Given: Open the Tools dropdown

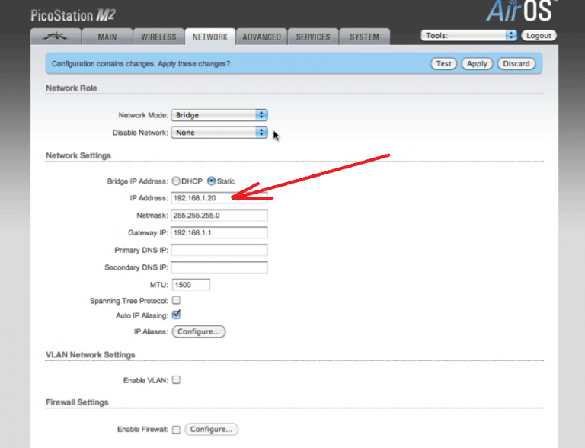Looking at the screenshot, I should [x=469, y=36].
